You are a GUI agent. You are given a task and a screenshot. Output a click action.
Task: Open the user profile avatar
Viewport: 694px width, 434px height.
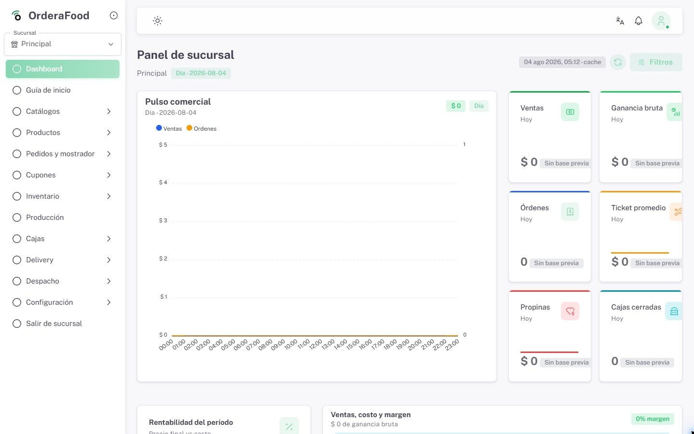tap(661, 21)
